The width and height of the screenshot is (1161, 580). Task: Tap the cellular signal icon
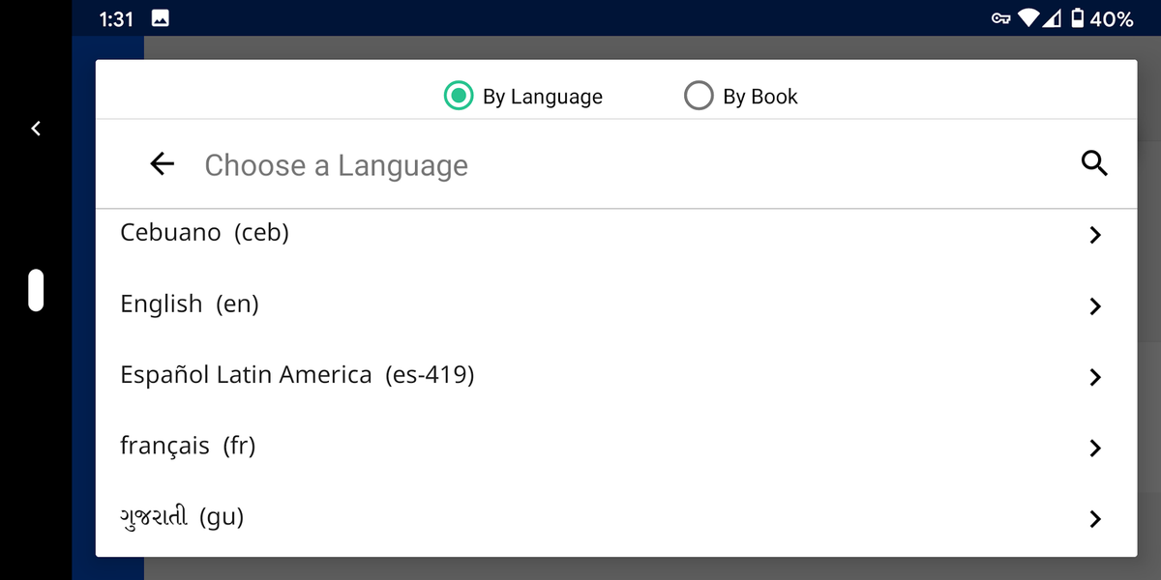pyautogui.click(x=1052, y=18)
